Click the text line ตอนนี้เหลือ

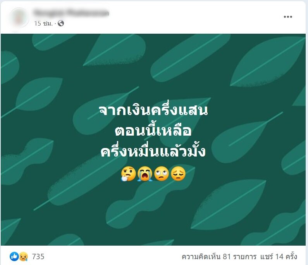tap(153, 131)
